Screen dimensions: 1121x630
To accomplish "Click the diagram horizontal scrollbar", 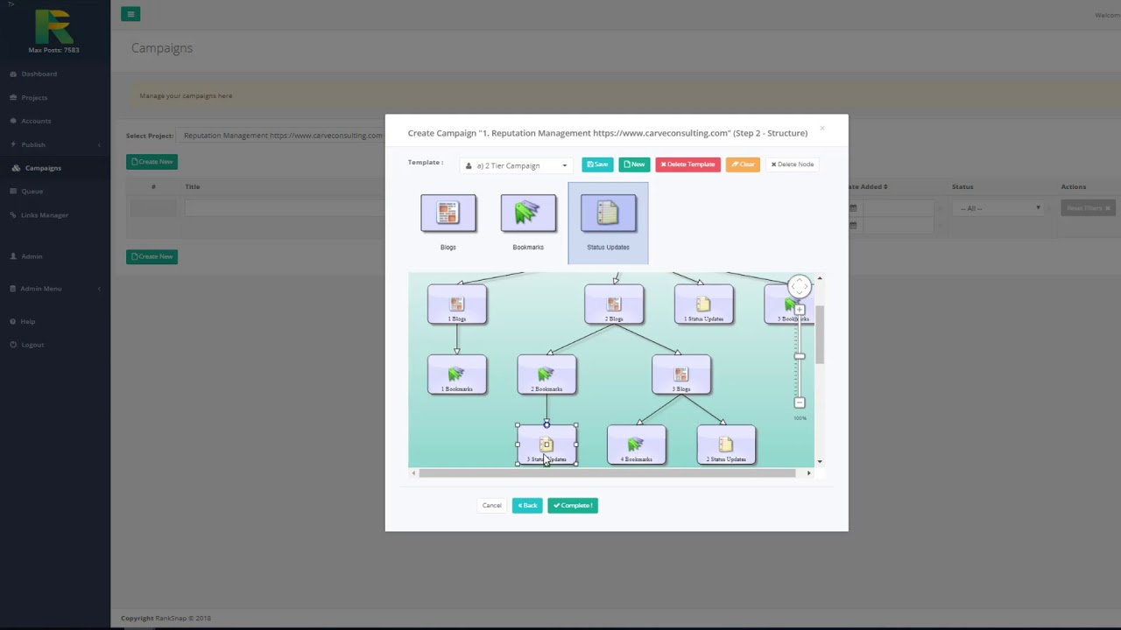I will pos(607,473).
